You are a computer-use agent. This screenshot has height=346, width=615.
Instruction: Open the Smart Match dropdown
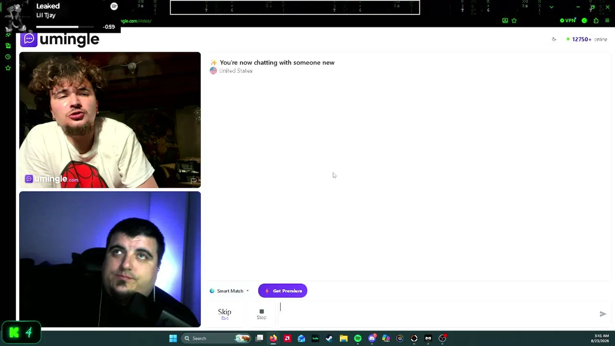point(230,291)
